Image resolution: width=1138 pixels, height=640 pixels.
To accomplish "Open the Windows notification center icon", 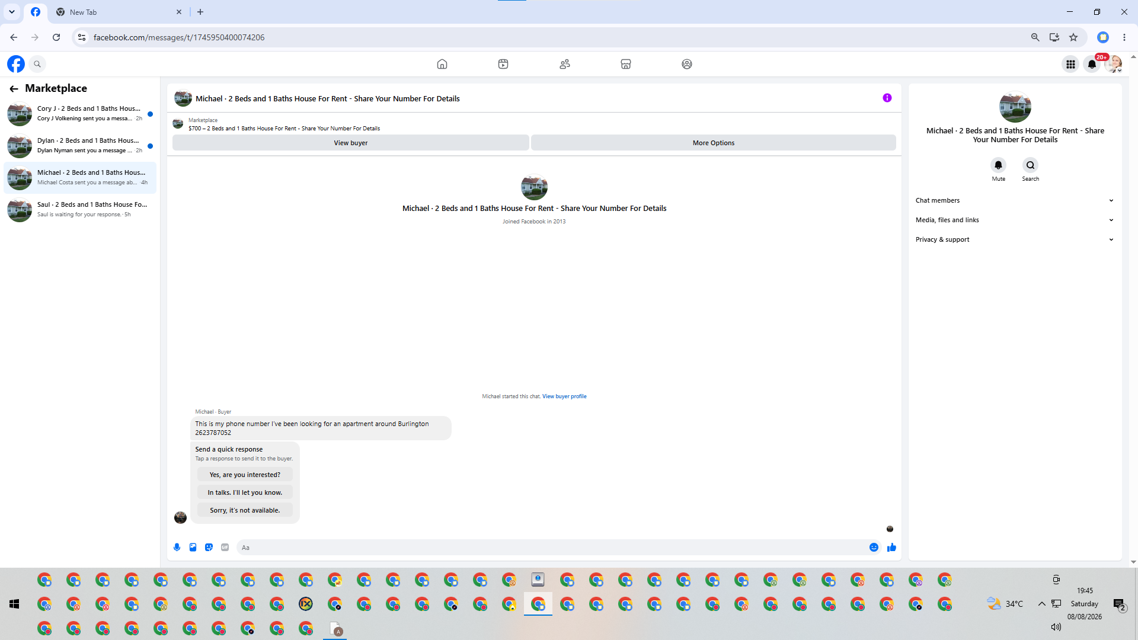I will click(x=1119, y=604).
